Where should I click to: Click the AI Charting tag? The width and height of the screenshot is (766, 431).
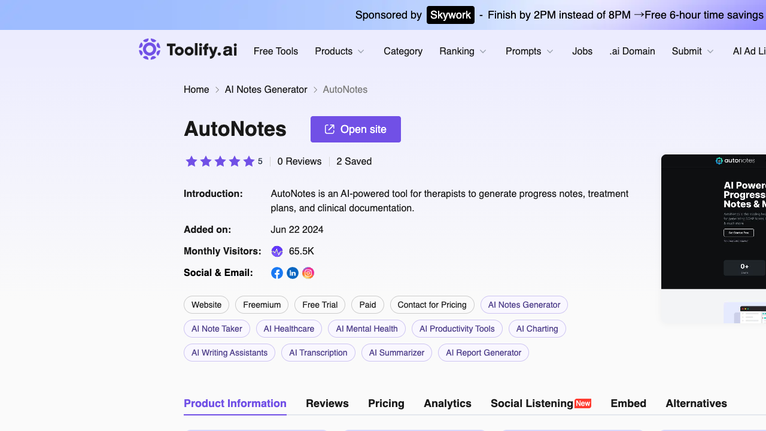(537, 329)
